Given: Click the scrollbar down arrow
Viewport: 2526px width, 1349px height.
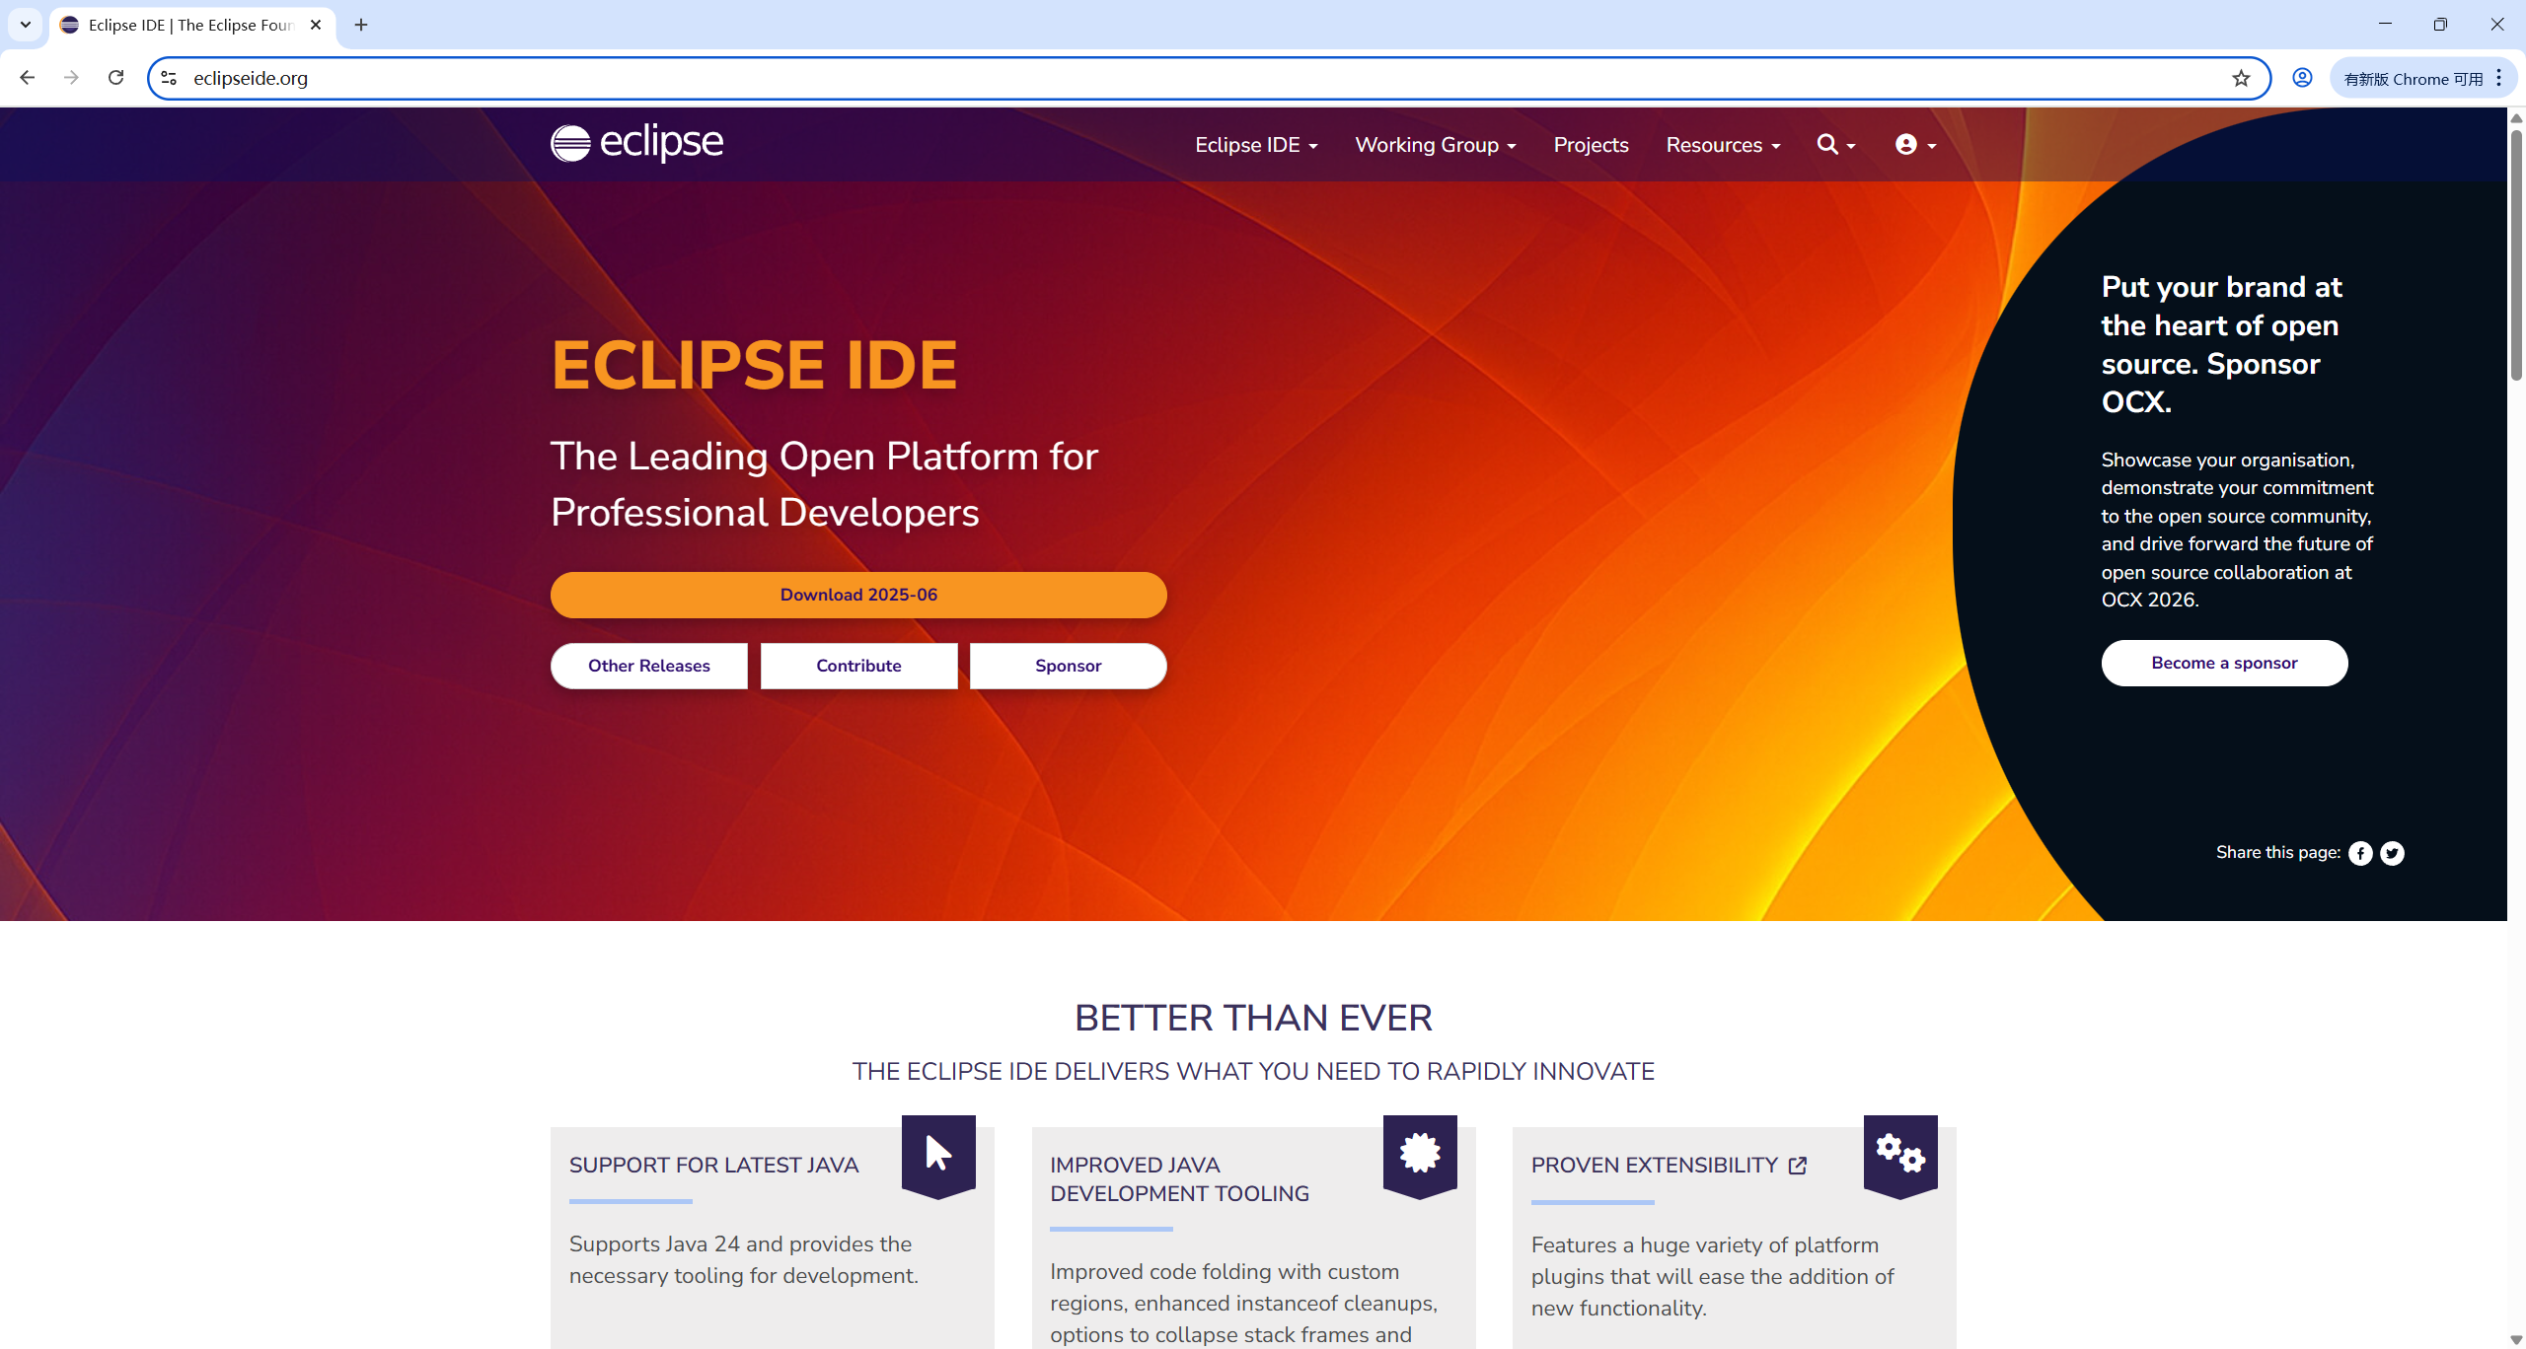Looking at the screenshot, I should (x=2516, y=1339).
